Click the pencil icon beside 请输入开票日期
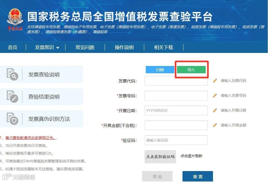This screenshot has height=182, width=268. (x=215, y=110)
